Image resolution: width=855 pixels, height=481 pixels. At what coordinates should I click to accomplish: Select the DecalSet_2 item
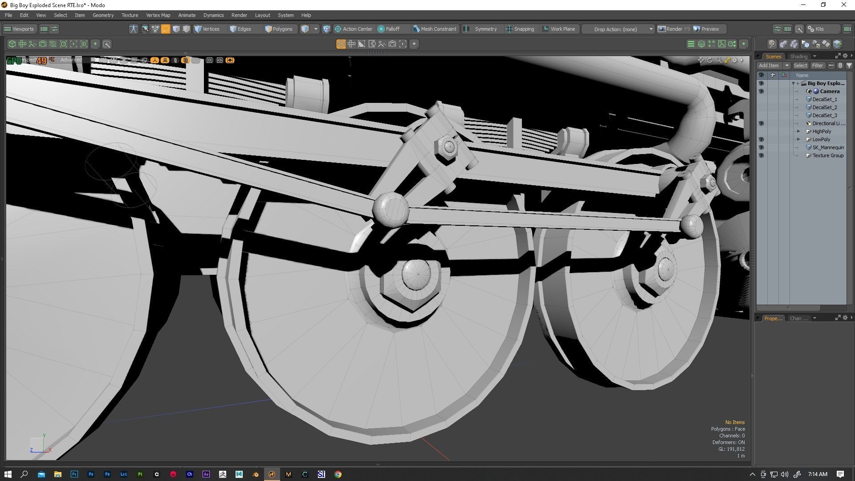pos(824,107)
